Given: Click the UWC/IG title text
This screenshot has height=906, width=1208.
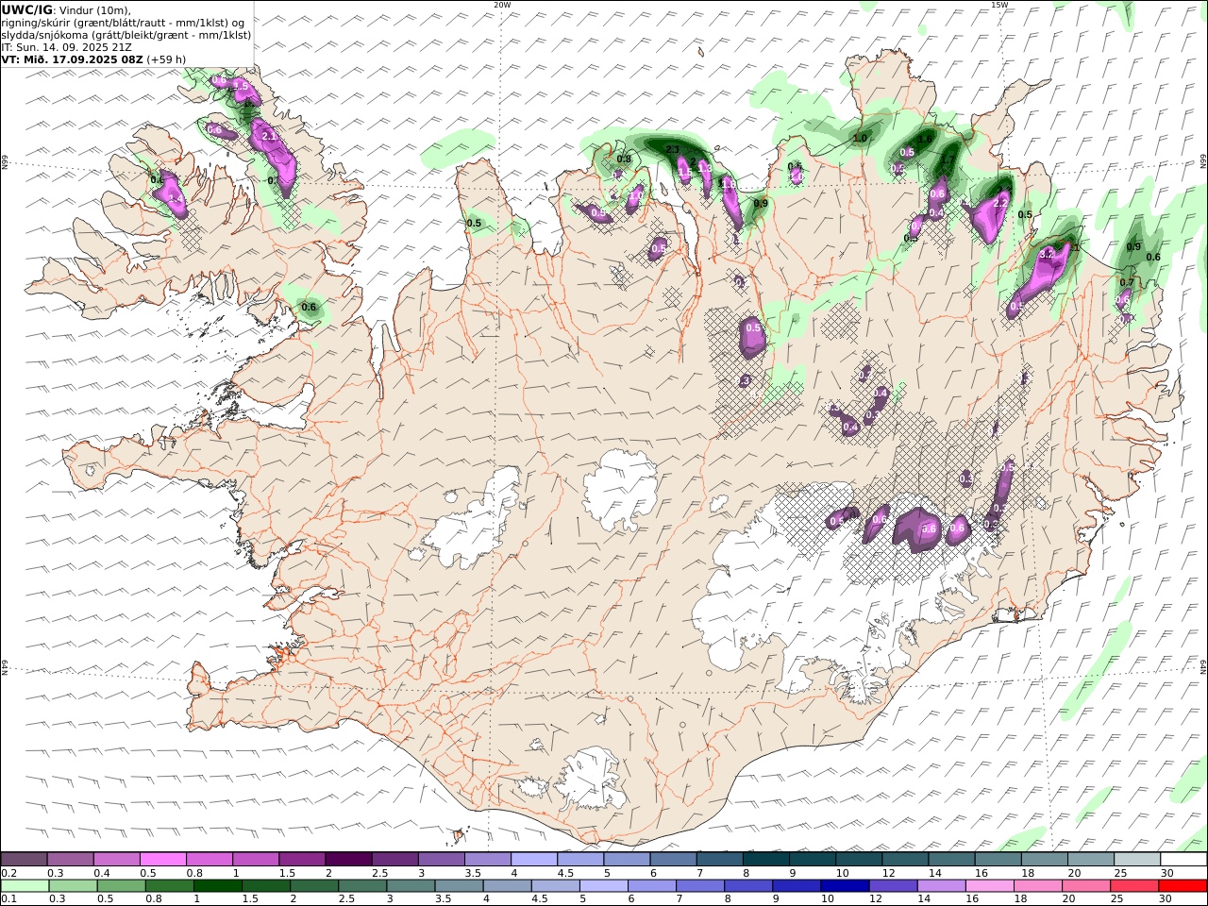Looking at the screenshot, I should click(26, 9).
